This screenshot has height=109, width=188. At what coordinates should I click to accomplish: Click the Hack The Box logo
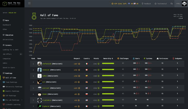12,4
